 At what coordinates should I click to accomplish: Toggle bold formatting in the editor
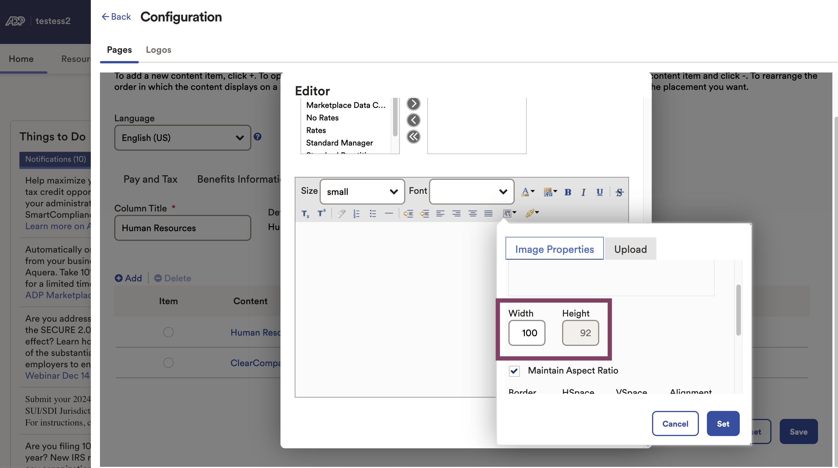tap(568, 192)
